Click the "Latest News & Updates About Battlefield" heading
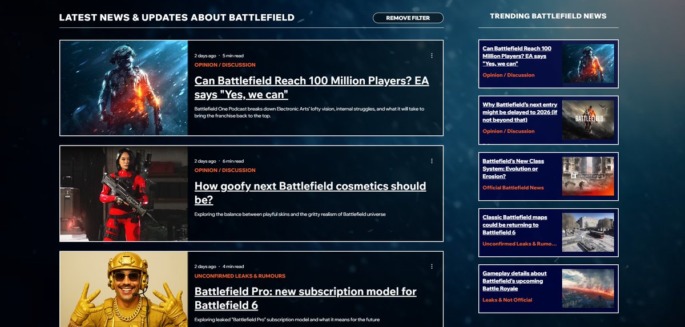The width and height of the screenshot is (685, 327). (x=177, y=18)
